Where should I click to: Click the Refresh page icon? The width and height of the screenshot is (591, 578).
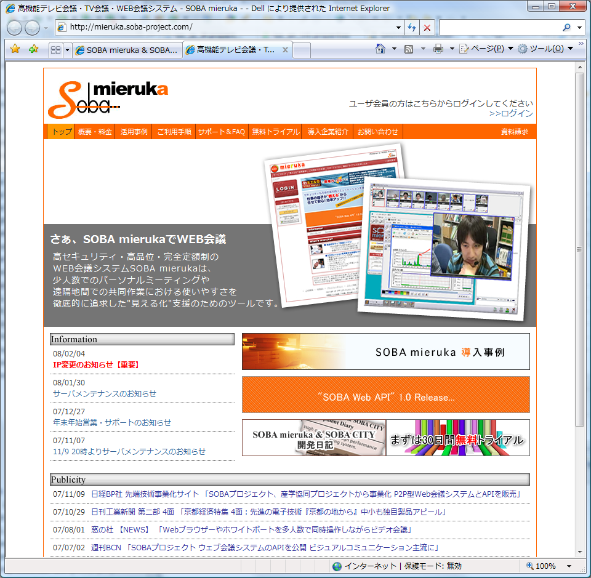pyautogui.click(x=412, y=28)
